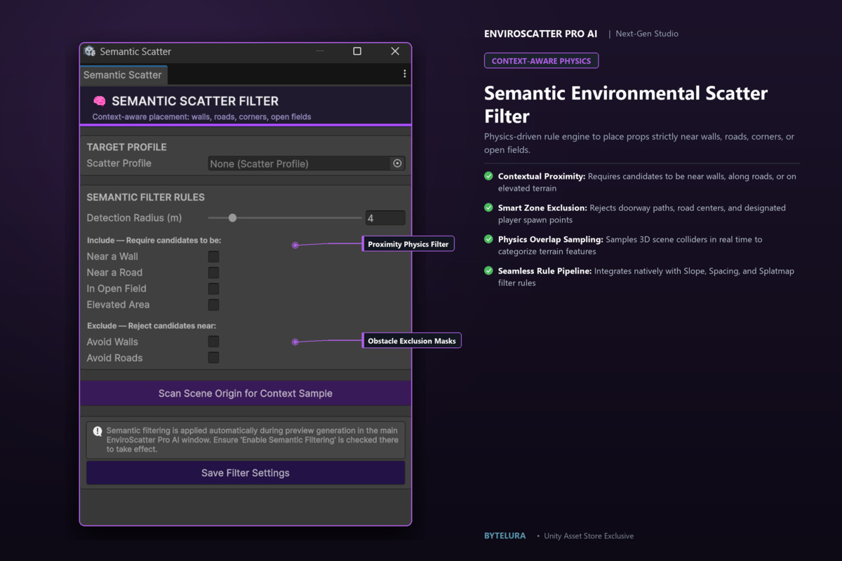
Task: Click the info icon in the help box
Action: click(98, 431)
